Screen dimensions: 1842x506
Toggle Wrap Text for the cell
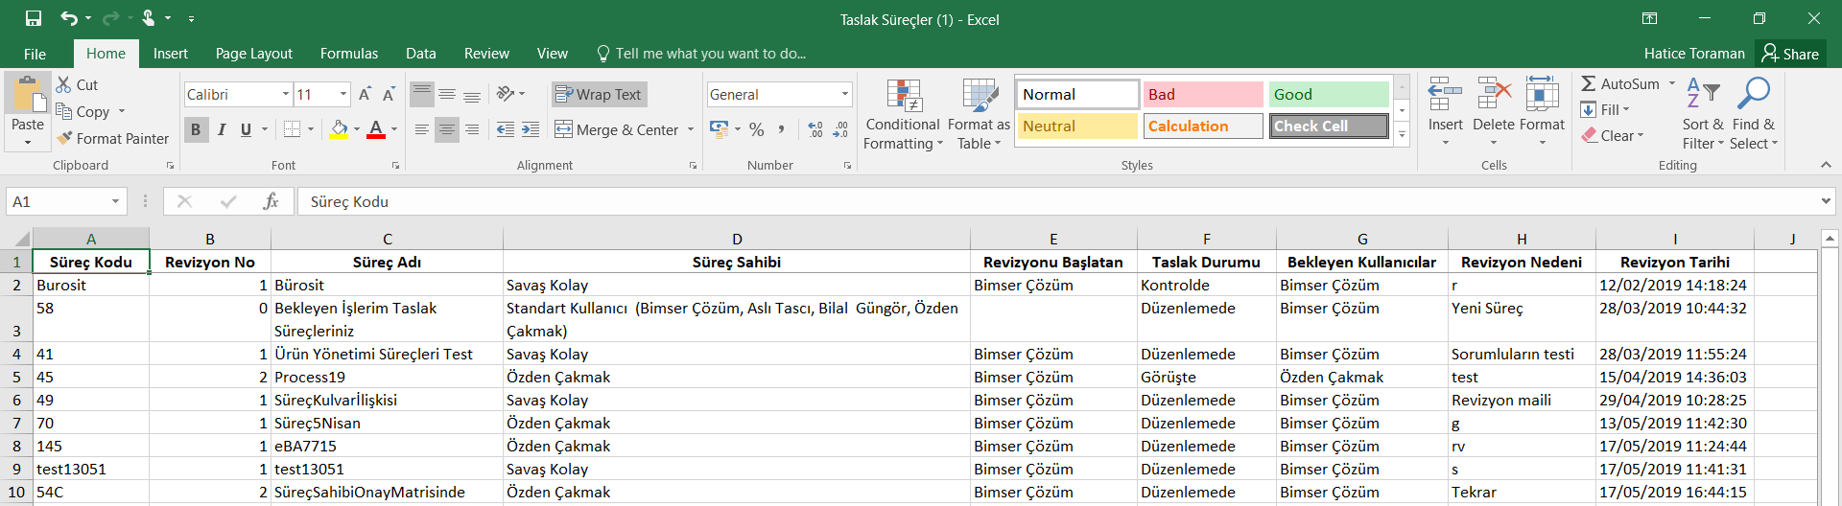pyautogui.click(x=599, y=94)
